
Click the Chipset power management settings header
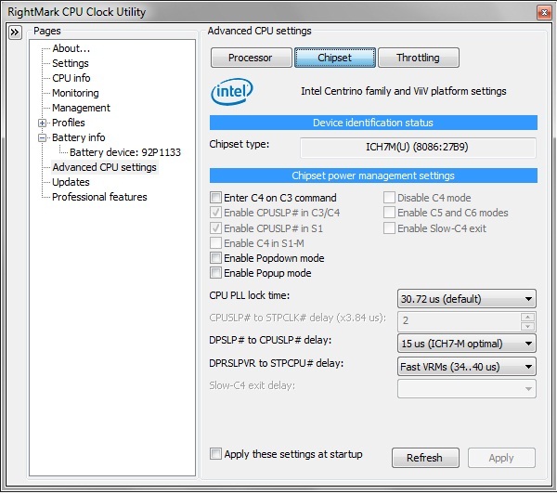click(373, 175)
